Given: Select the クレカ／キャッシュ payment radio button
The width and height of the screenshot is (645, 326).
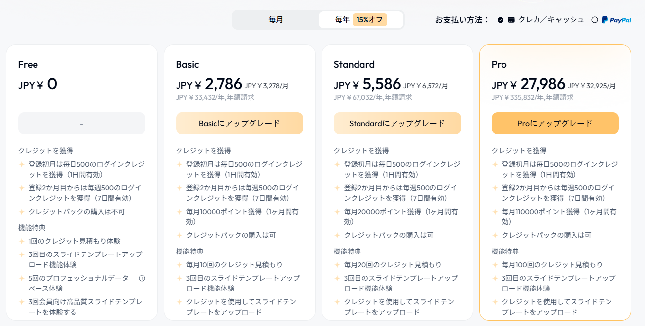Looking at the screenshot, I should coord(501,20).
